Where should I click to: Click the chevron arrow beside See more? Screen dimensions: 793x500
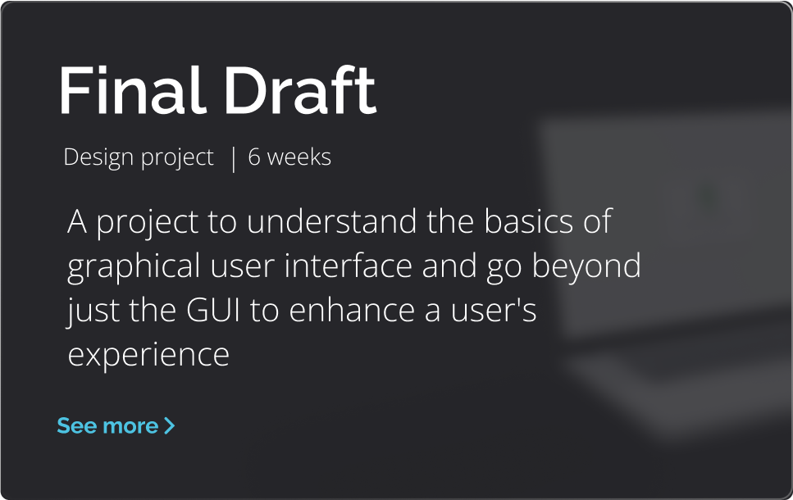[x=170, y=426]
